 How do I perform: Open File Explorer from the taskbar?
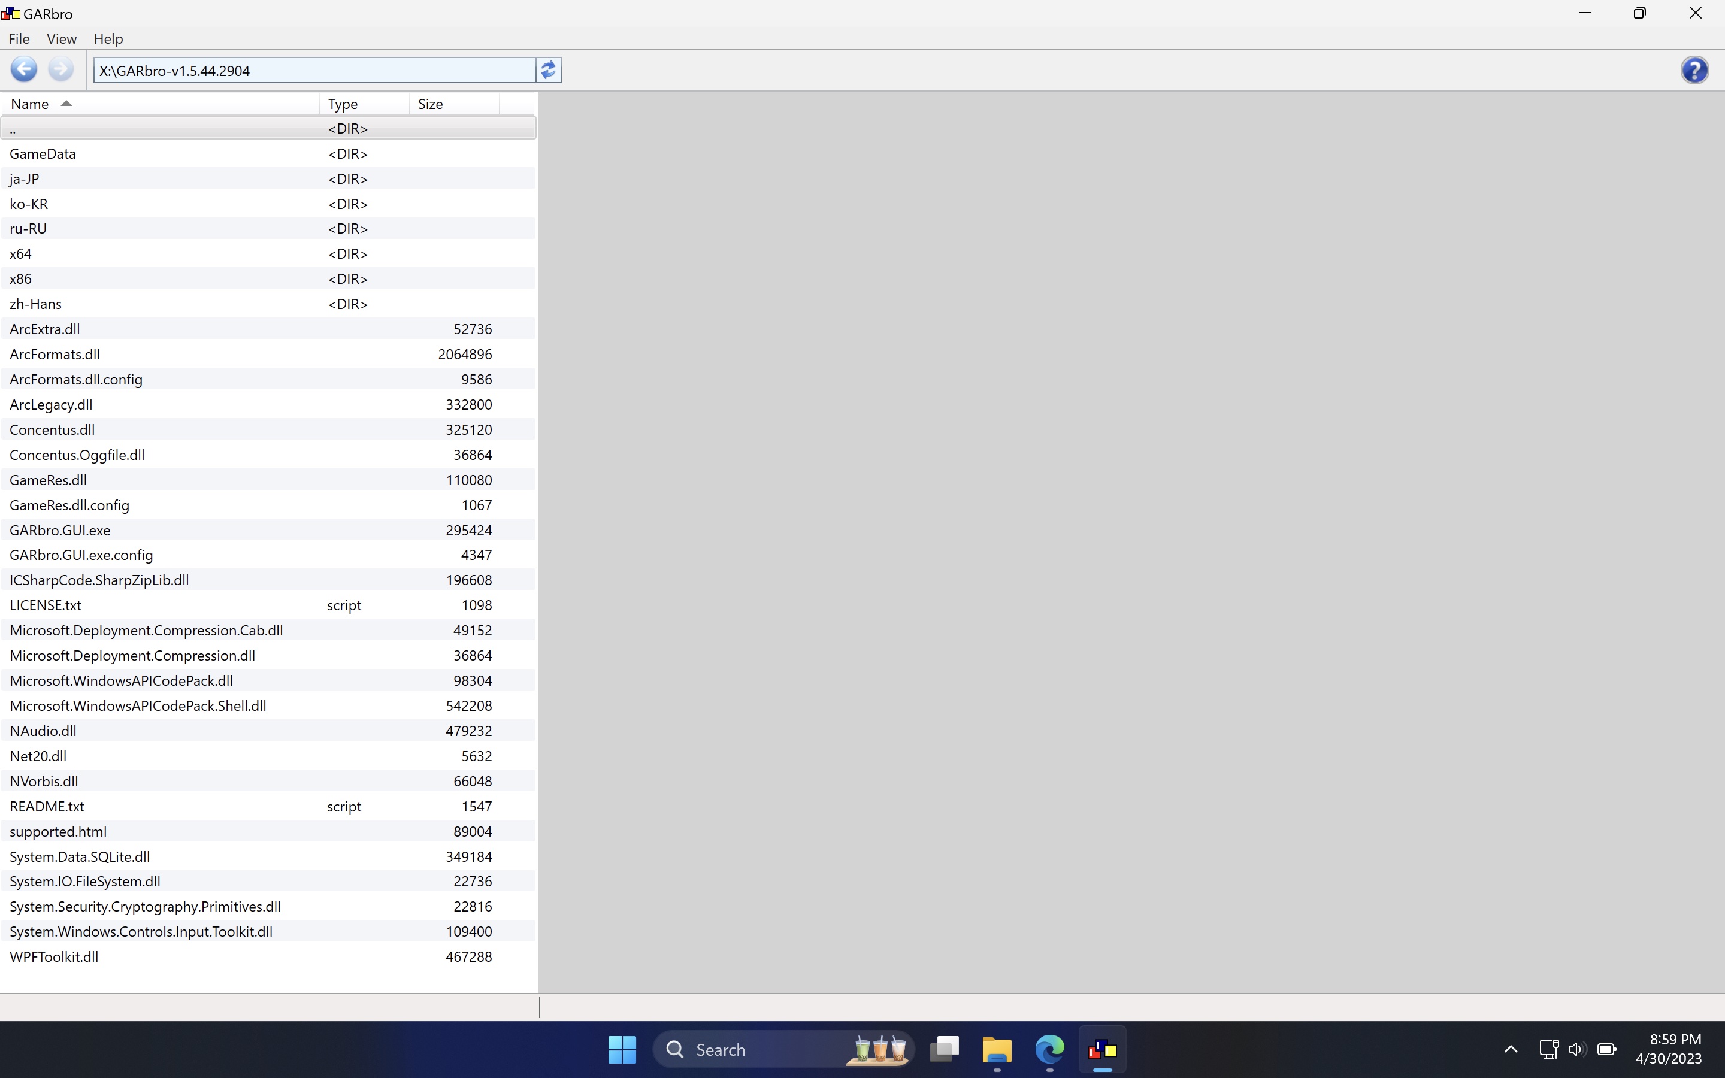click(x=997, y=1049)
